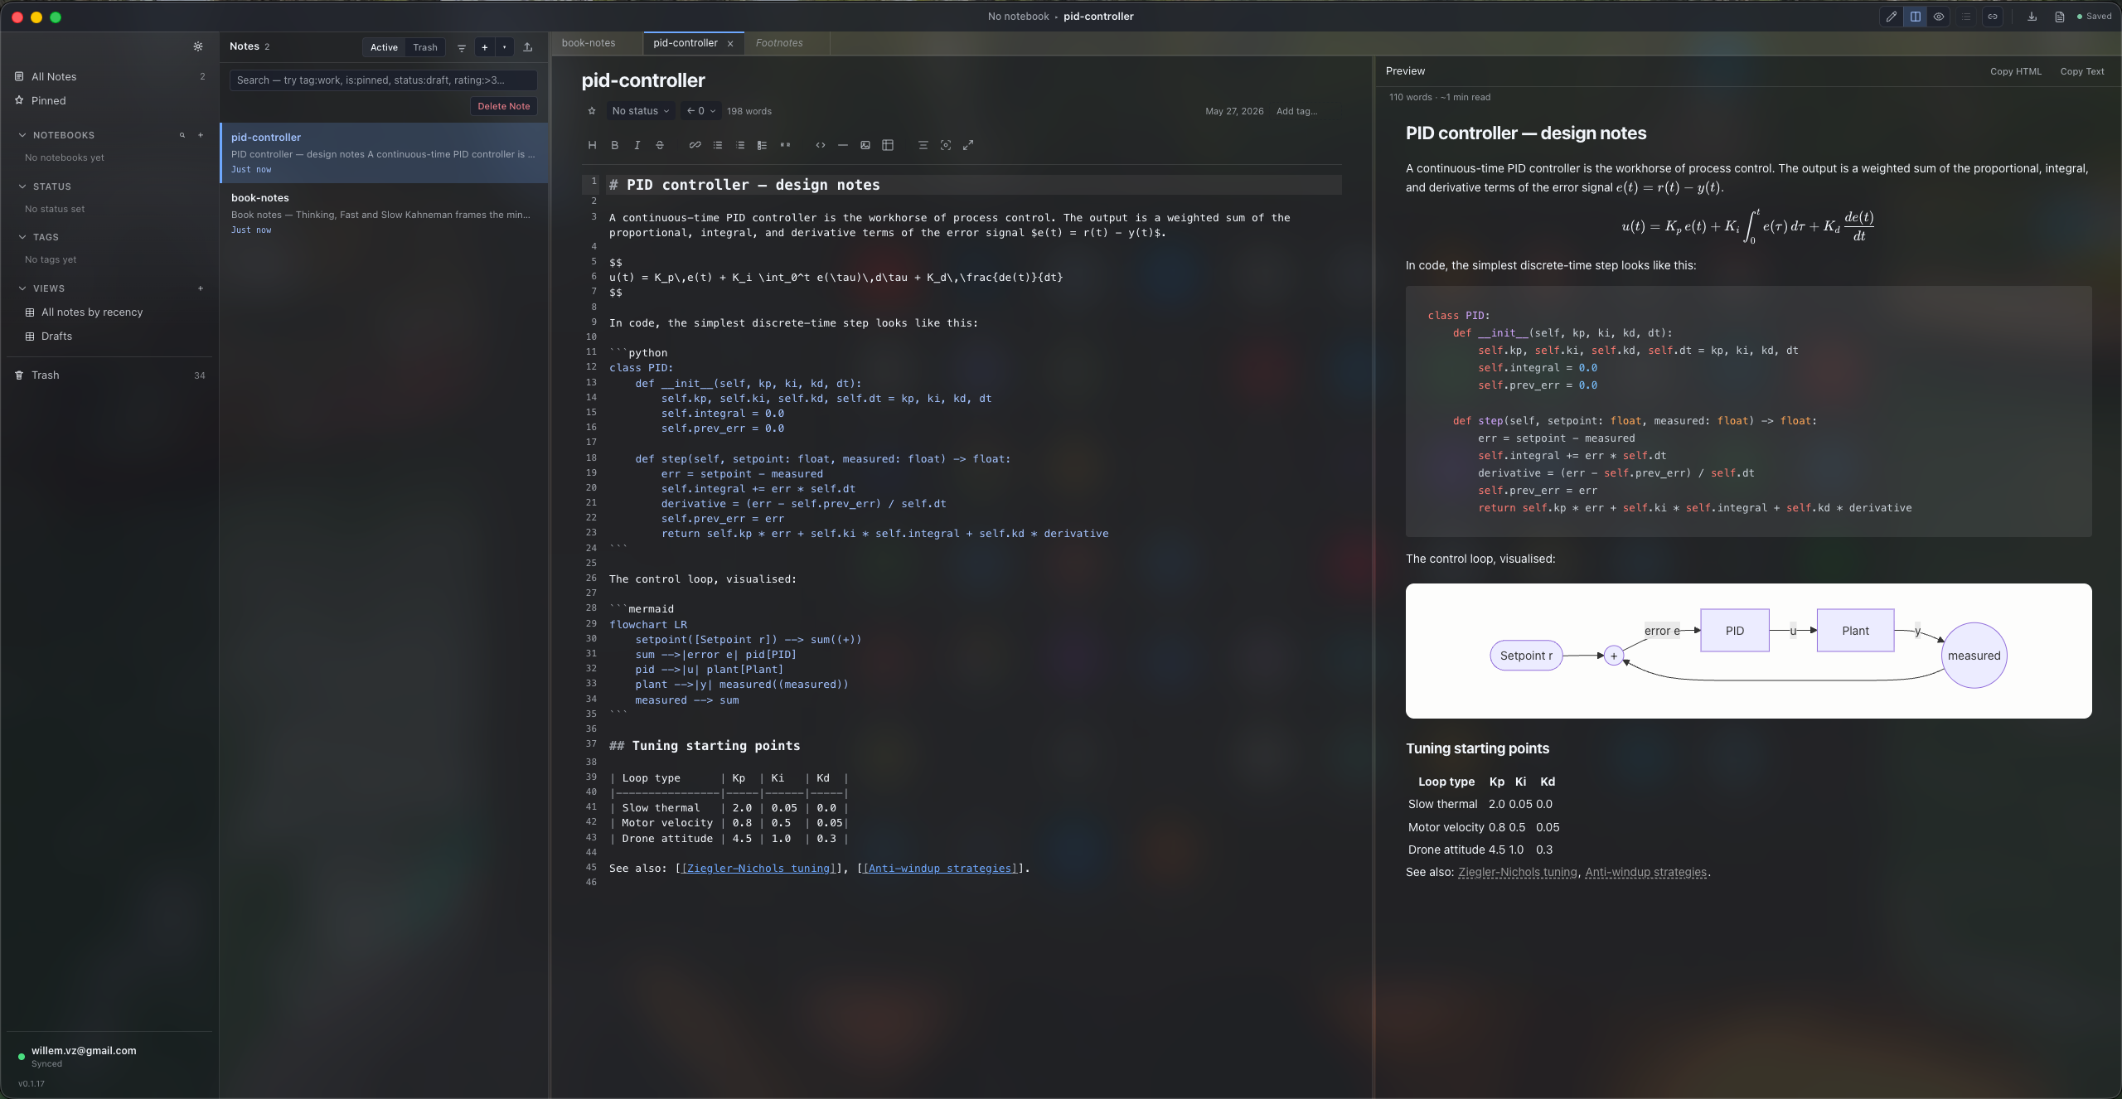
Task: Insert a table into the note
Action: 888,145
